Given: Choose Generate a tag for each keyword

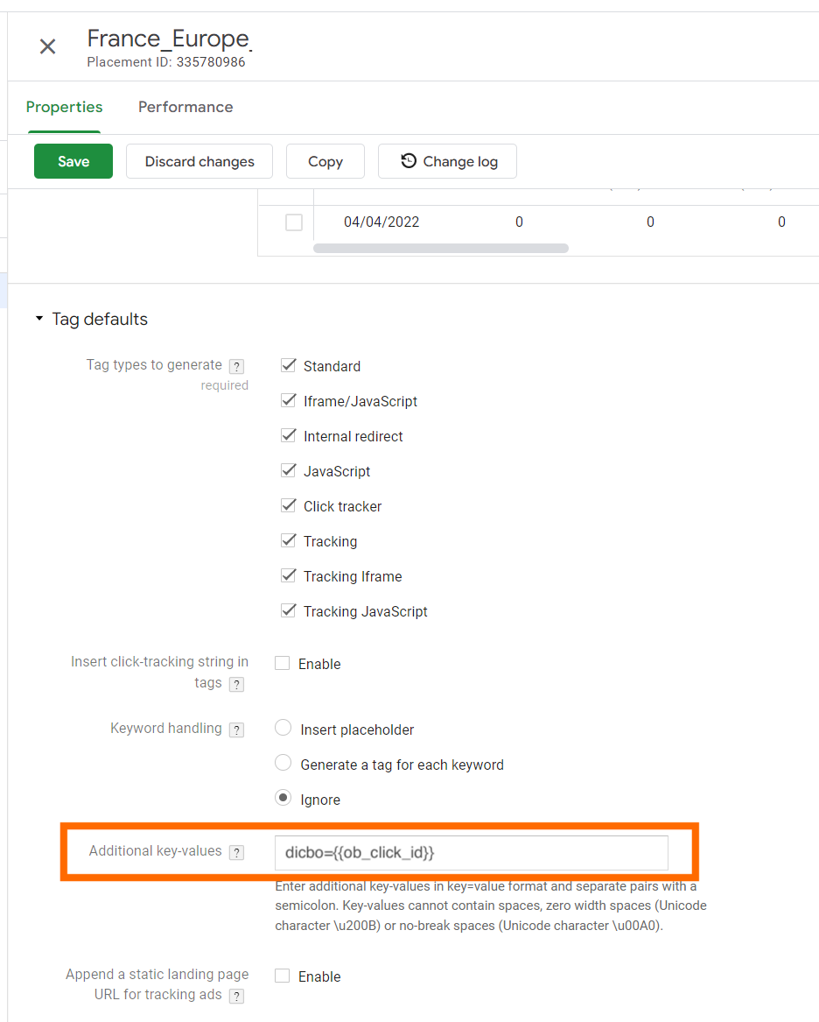Looking at the screenshot, I should 283,764.
